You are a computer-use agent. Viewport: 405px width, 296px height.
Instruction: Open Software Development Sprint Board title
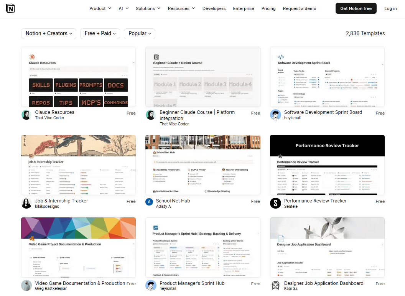(x=323, y=112)
